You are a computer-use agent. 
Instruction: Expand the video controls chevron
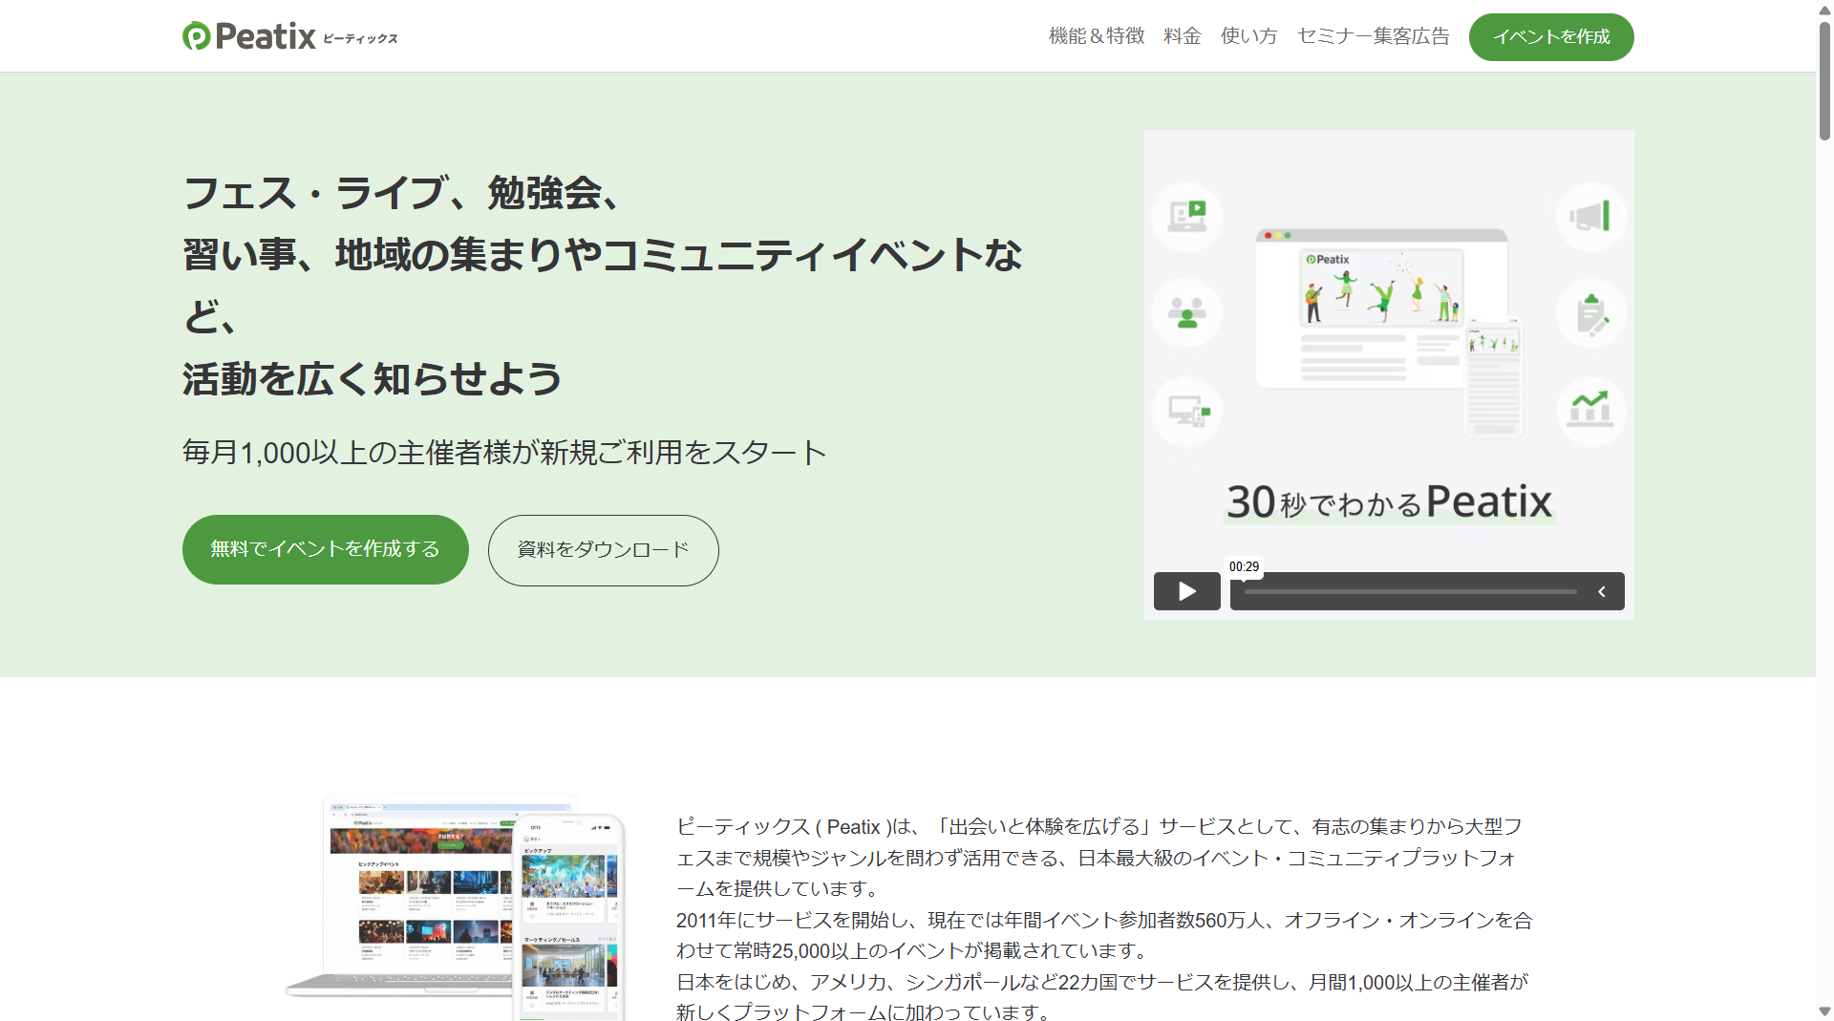(x=1602, y=592)
